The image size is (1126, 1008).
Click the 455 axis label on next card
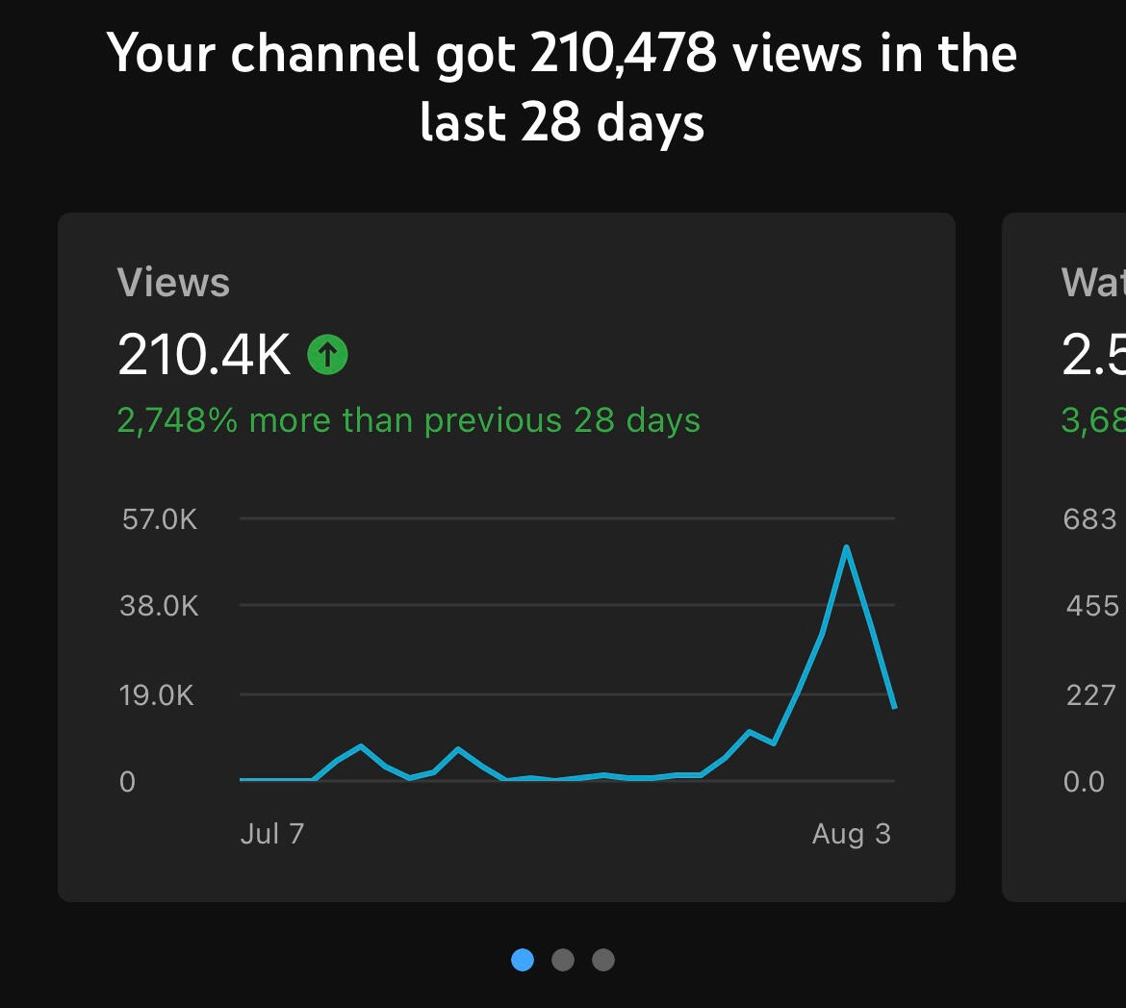click(x=1092, y=606)
